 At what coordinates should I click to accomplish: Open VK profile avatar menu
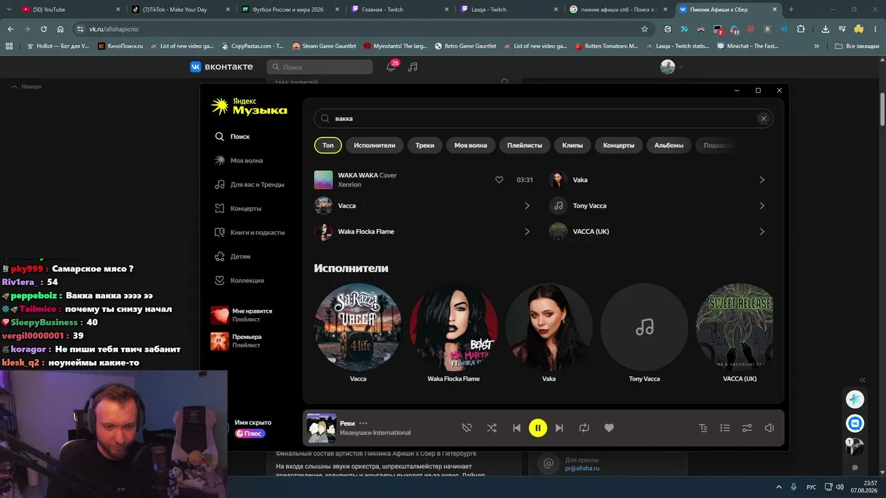pyautogui.click(x=671, y=66)
